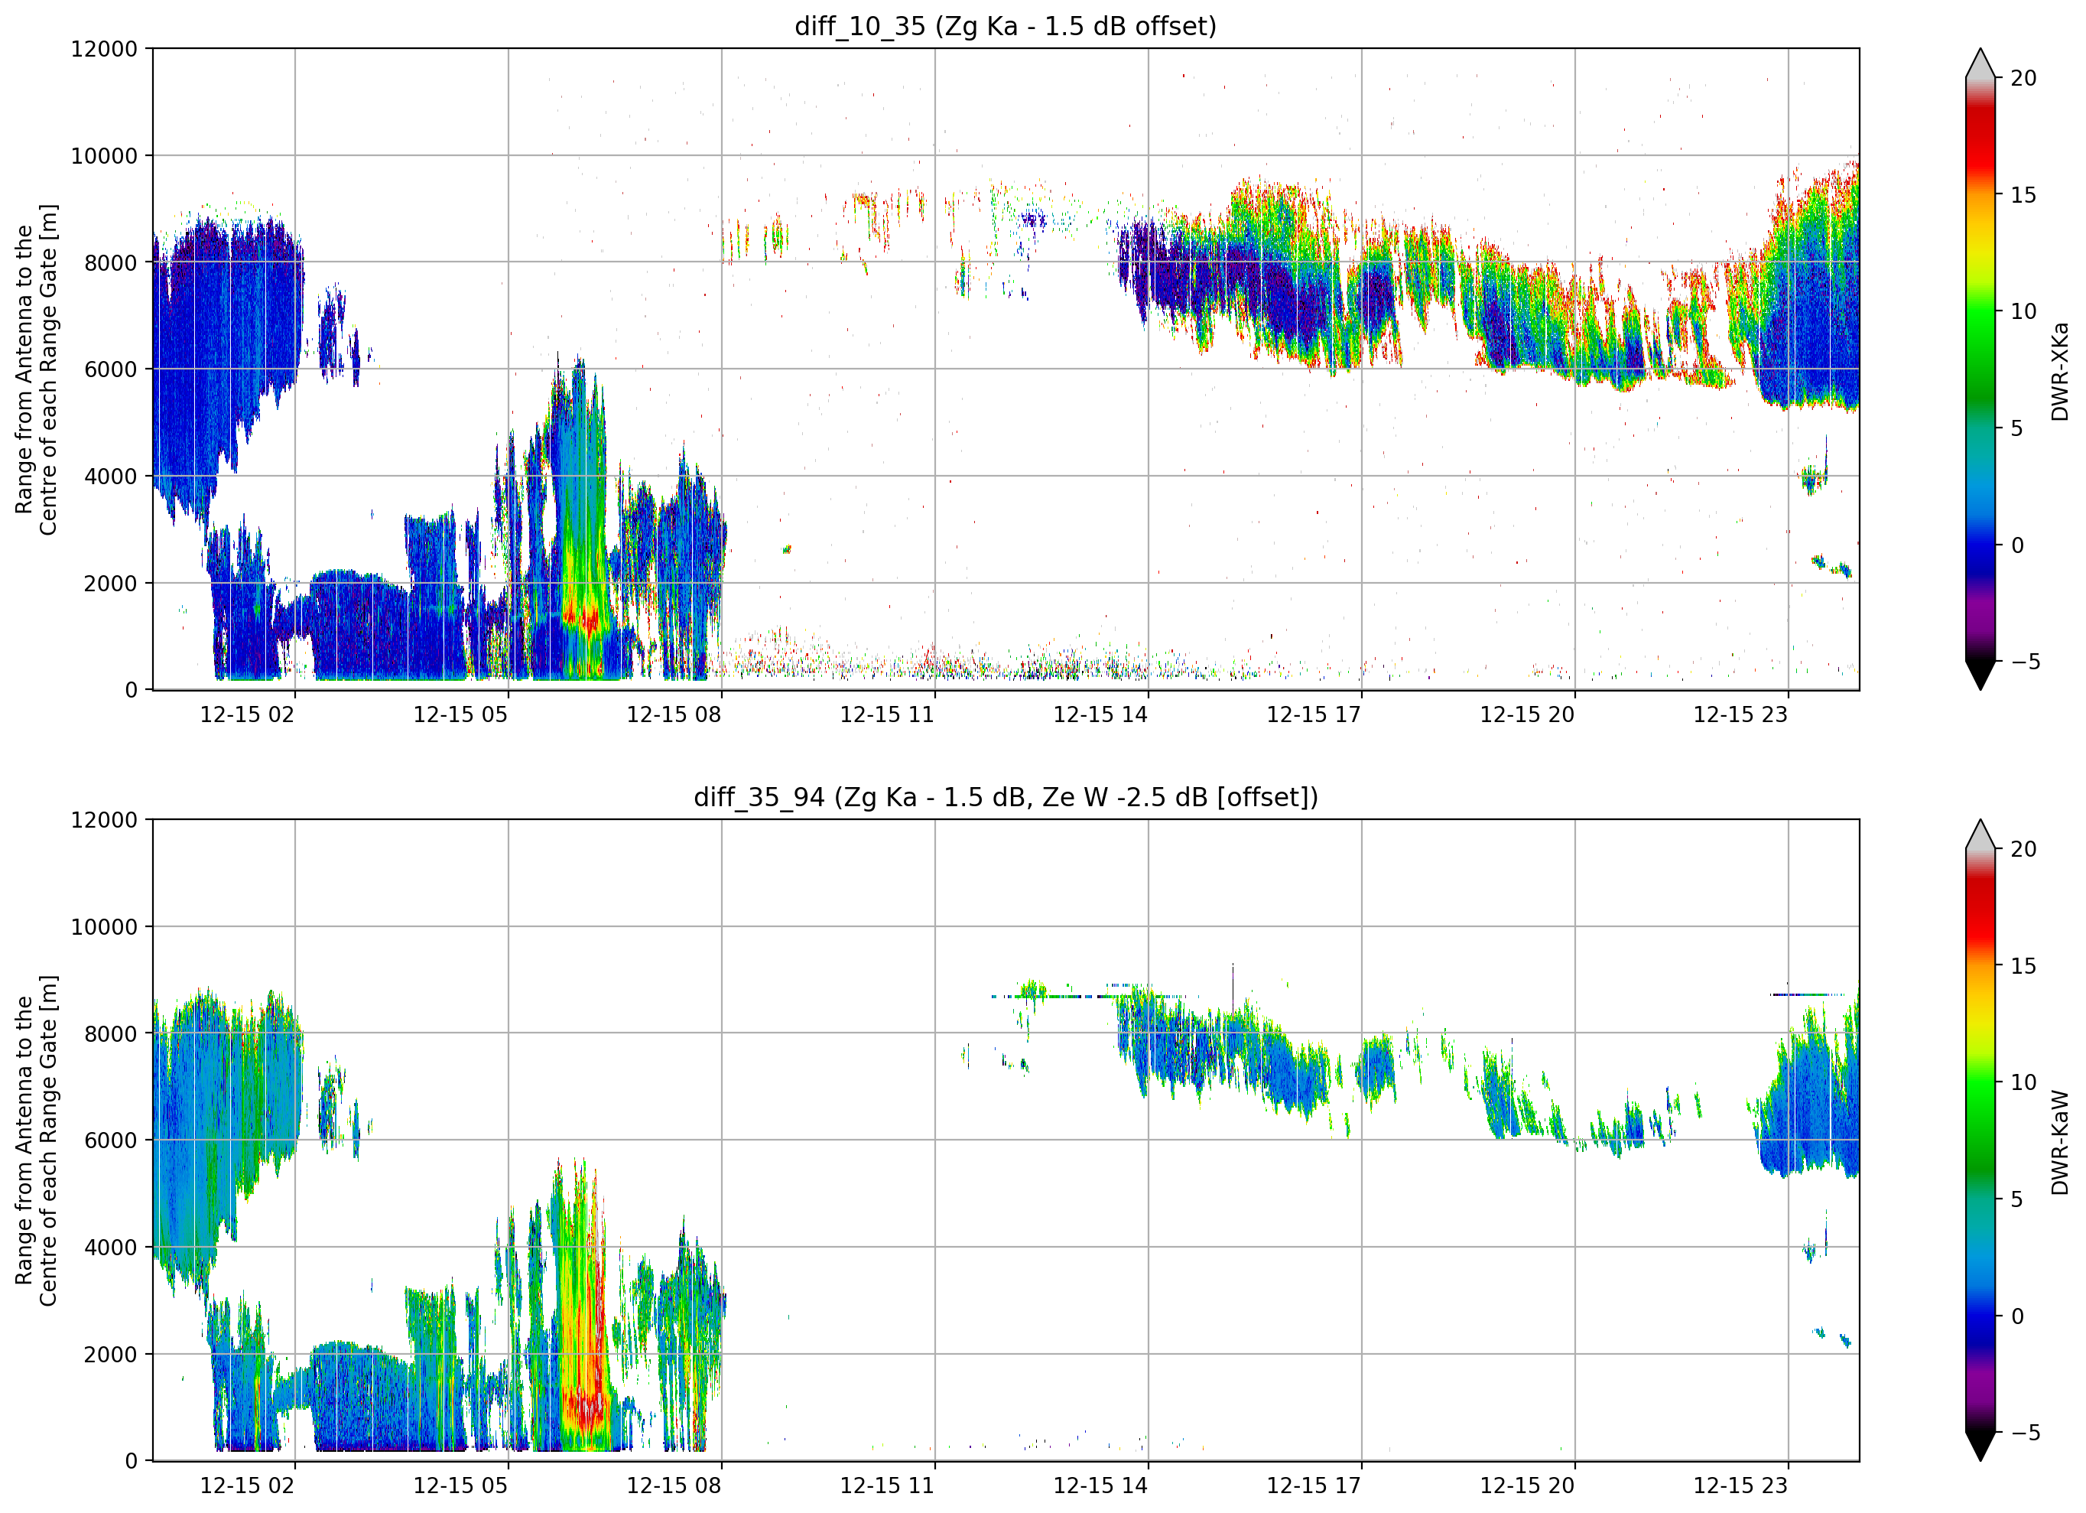Click the 12-15 02 tick label on bottom plot

tap(246, 1485)
